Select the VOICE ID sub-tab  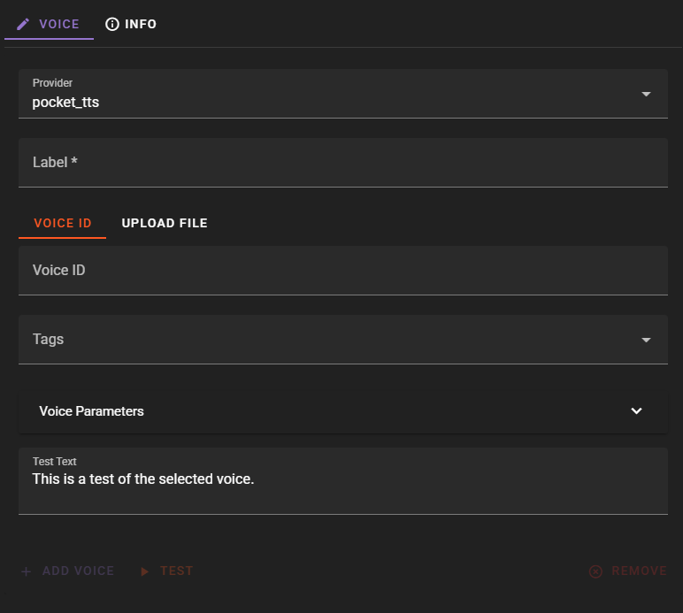pyautogui.click(x=63, y=223)
